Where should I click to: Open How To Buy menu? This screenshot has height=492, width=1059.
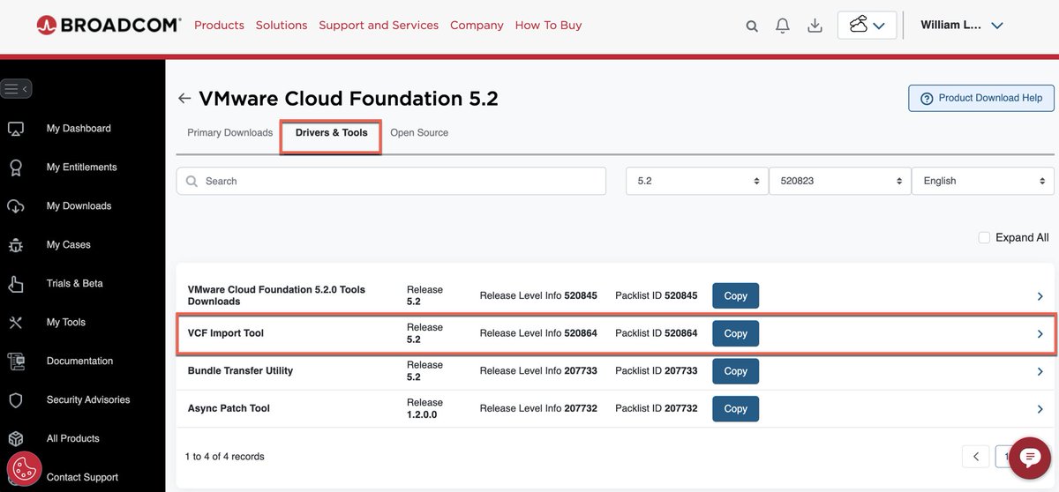pyautogui.click(x=548, y=26)
